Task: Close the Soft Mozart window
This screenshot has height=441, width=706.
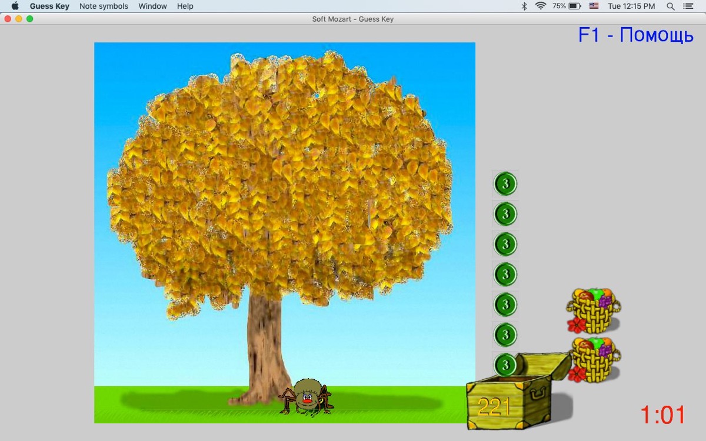Action: point(8,19)
